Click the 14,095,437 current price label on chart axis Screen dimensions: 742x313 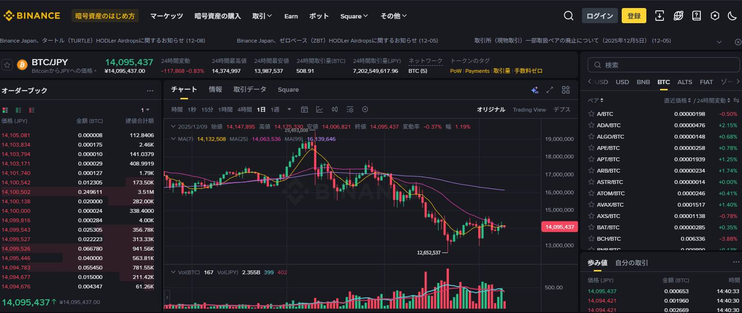pos(559,227)
